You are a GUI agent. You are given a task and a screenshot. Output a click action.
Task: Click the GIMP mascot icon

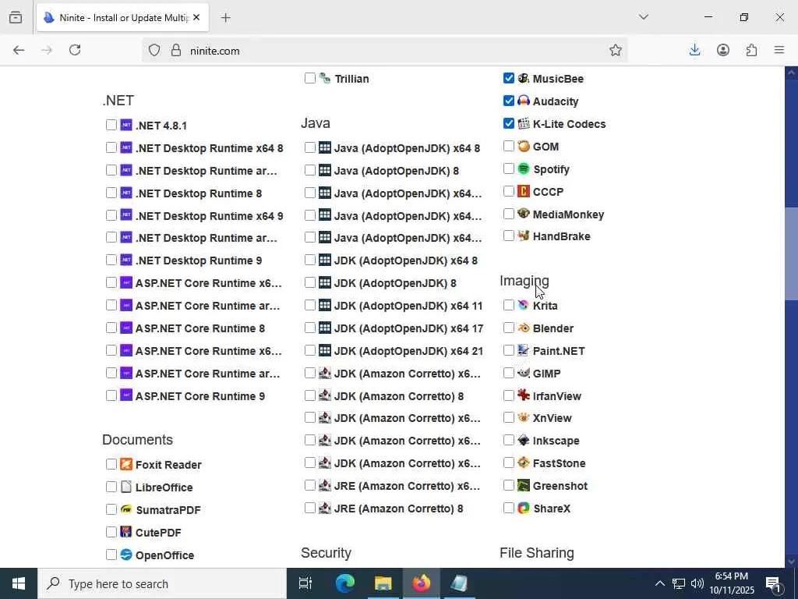click(x=523, y=373)
